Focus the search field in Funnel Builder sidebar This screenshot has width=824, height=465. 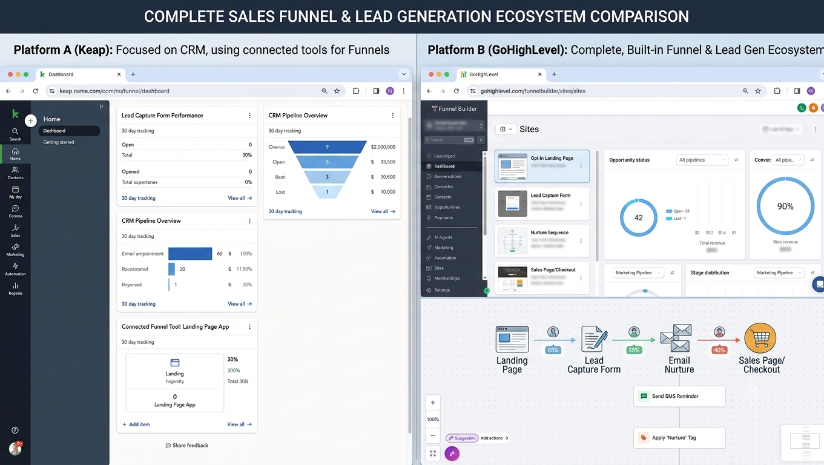[449, 140]
